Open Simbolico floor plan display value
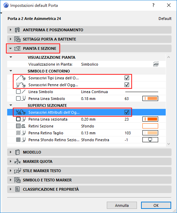The width and height of the screenshot is (177, 213). [x=90, y=64]
